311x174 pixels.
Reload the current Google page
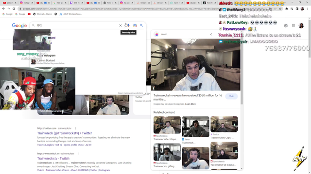14,9
